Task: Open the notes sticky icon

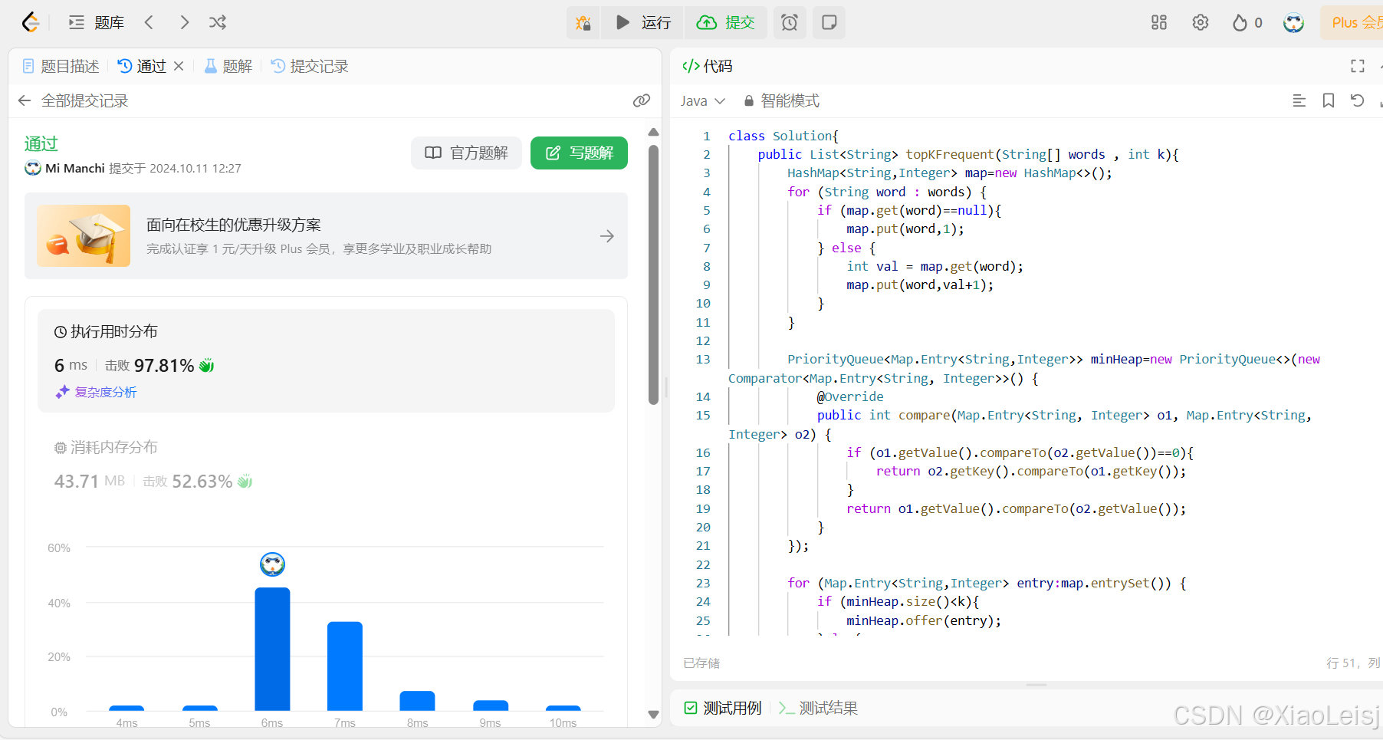Action: [829, 22]
